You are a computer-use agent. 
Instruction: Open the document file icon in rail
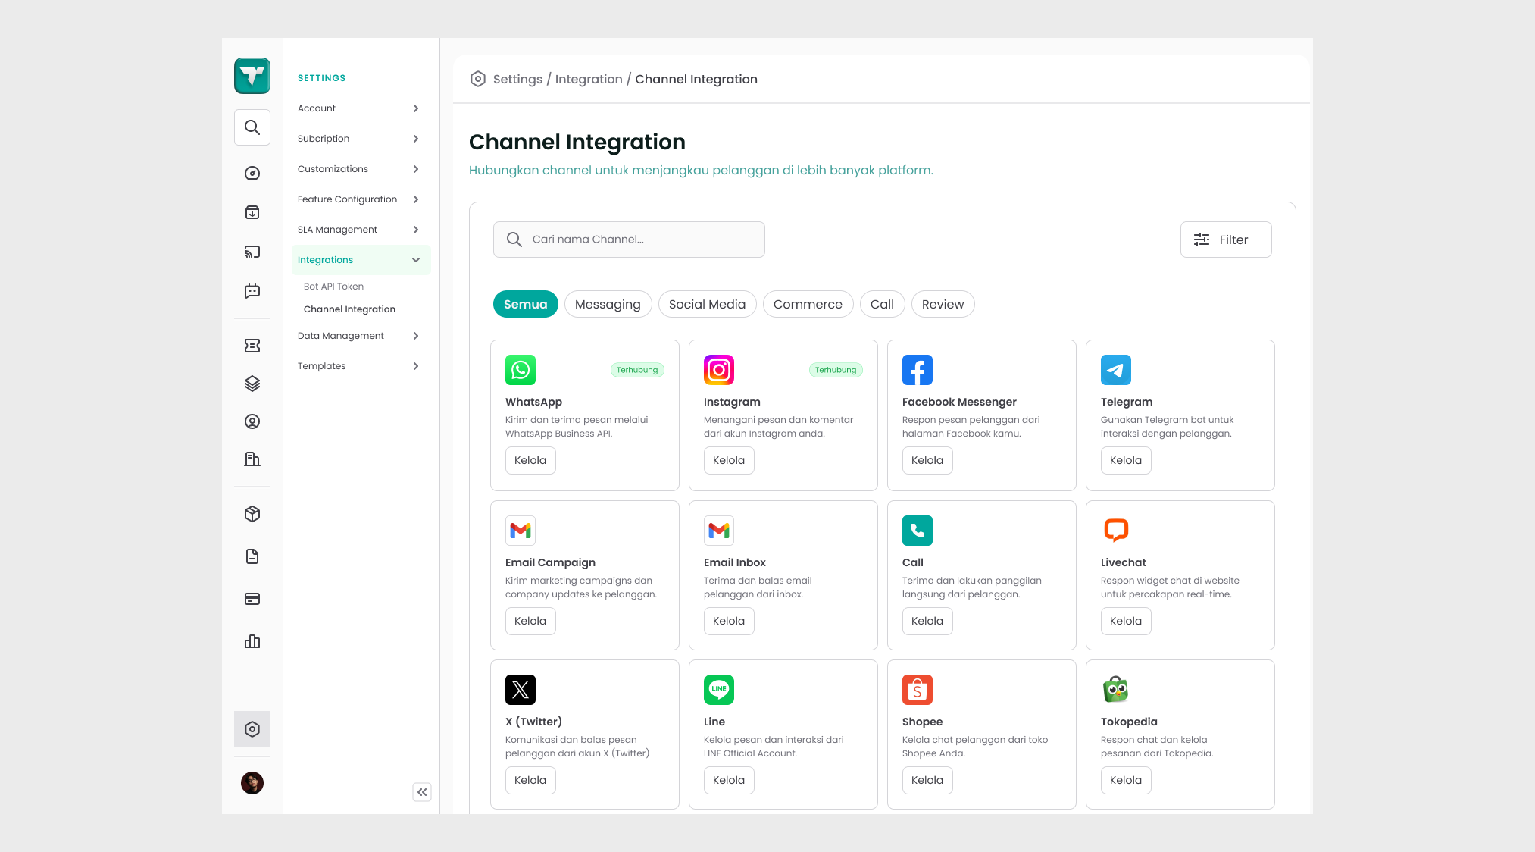click(x=252, y=556)
